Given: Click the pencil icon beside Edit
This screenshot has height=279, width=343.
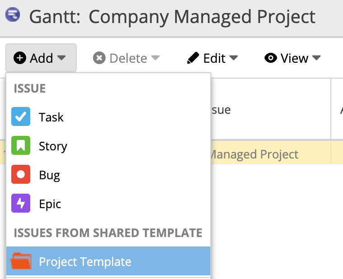Looking at the screenshot, I should click(x=193, y=58).
